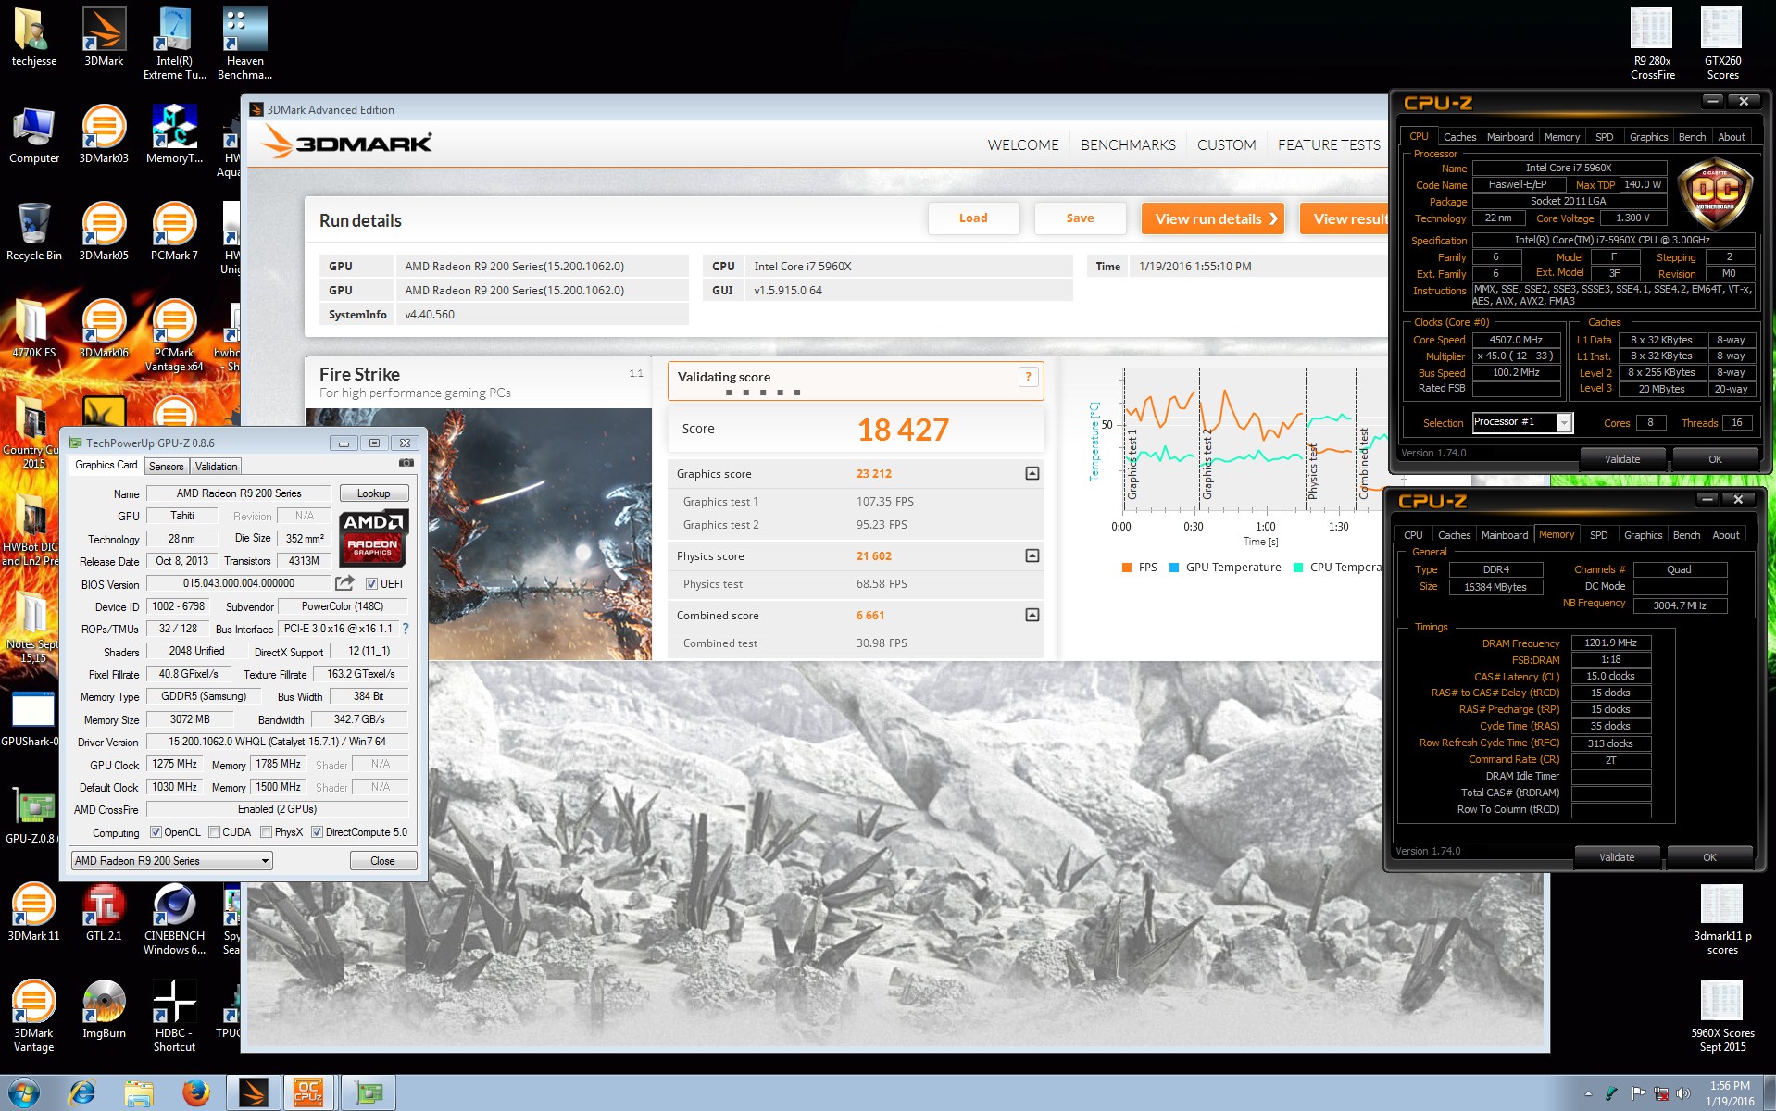Toggle DirectCompute 5.0 checkbox
Image resolution: width=1776 pixels, height=1111 pixels.
click(317, 832)
